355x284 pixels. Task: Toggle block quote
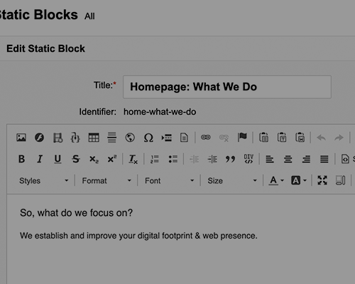230,159
